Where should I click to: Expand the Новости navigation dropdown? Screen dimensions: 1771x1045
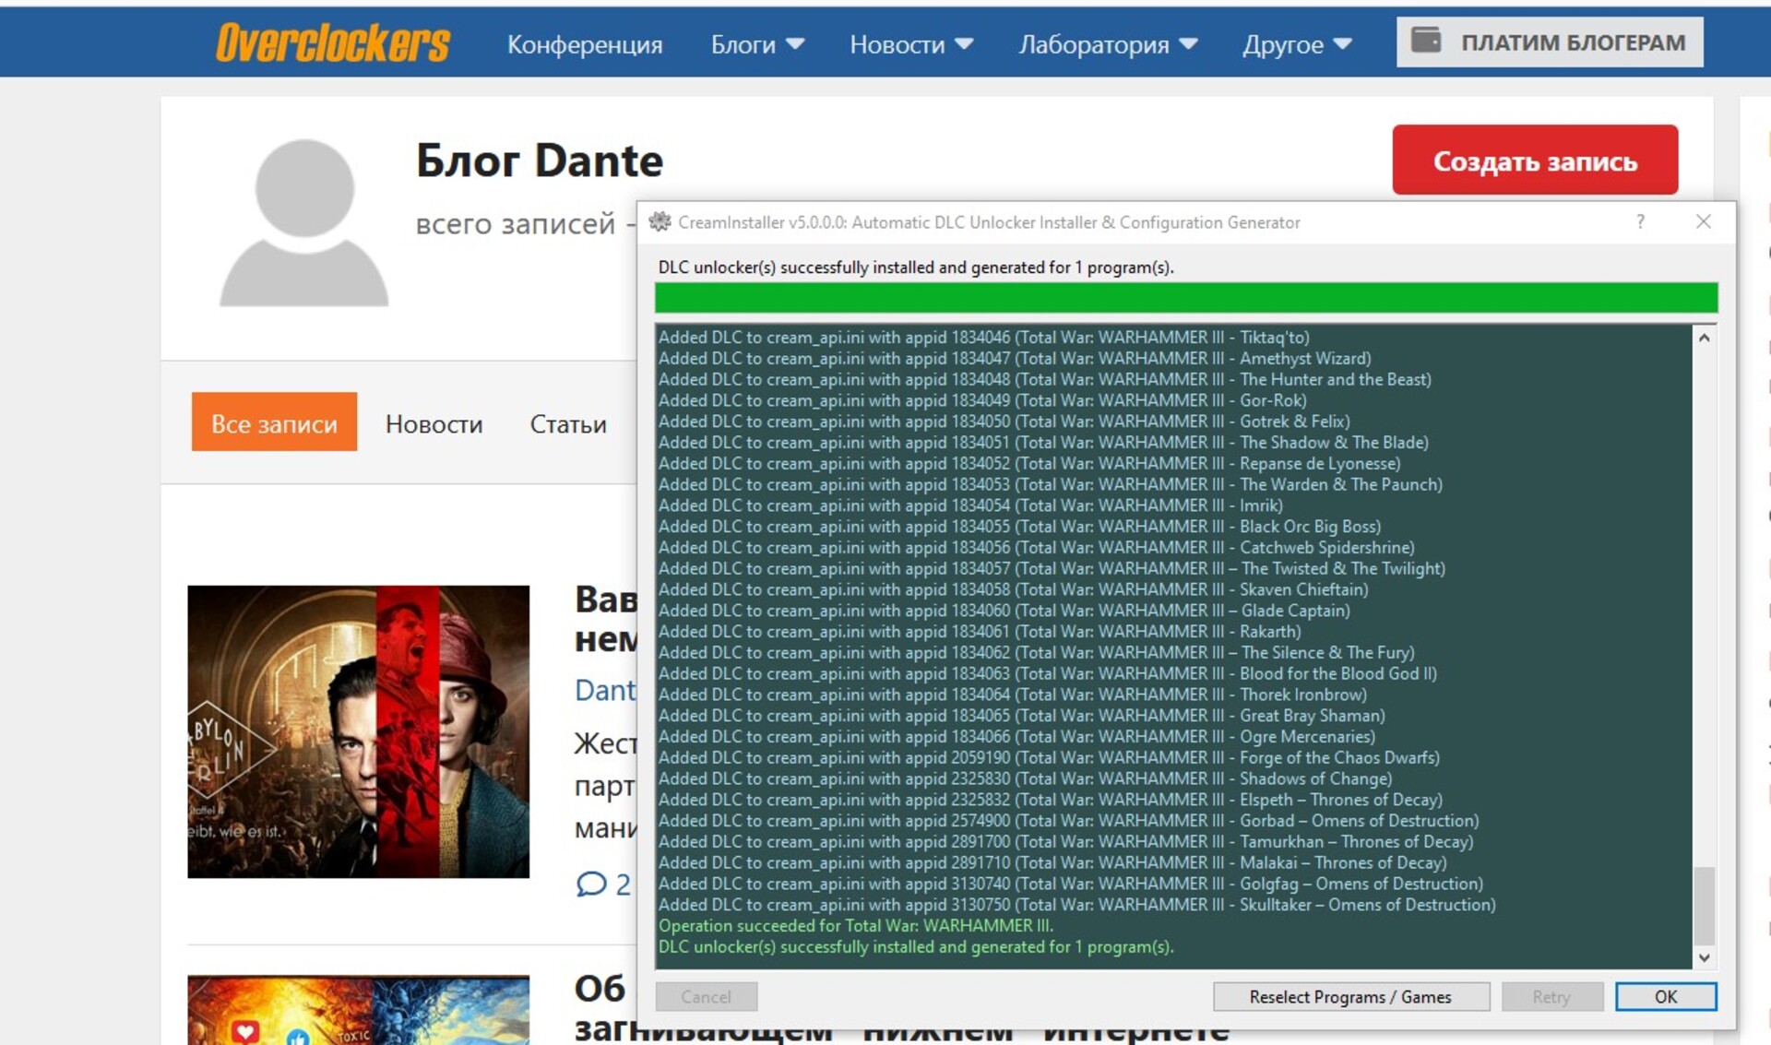pyautogui.click(x=910, y=44)
